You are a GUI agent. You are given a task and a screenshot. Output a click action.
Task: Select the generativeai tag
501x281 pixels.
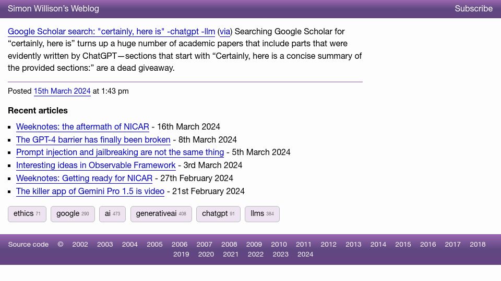point(161,214)
